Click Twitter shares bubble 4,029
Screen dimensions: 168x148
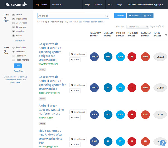point(120,57)
